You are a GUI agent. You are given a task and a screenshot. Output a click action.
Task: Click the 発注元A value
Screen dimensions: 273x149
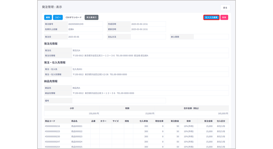click(77, 50)
